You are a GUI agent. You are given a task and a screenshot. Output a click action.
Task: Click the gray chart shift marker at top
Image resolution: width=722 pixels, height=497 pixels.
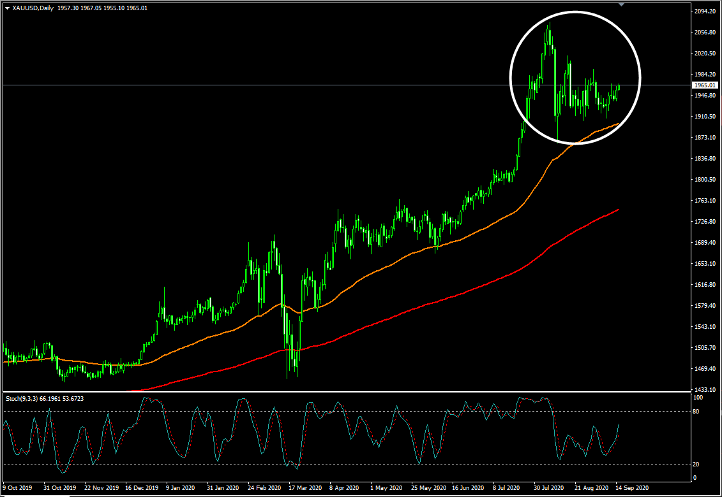[x=622, y=4]
